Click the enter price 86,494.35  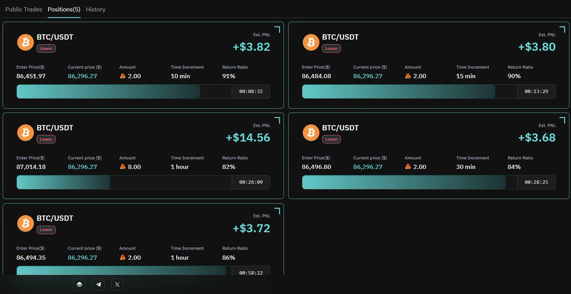[31, 258]
